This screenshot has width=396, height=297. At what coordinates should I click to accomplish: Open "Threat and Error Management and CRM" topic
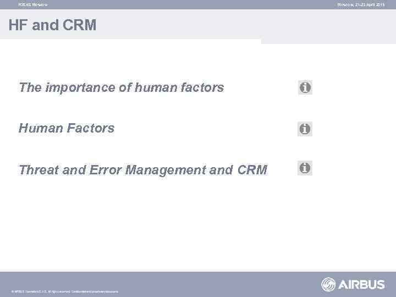coord(142,170)
